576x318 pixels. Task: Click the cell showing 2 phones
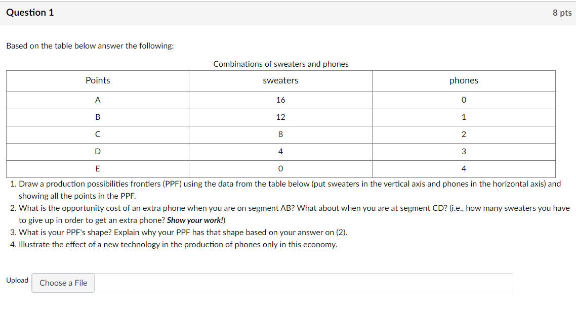[463, 134]
